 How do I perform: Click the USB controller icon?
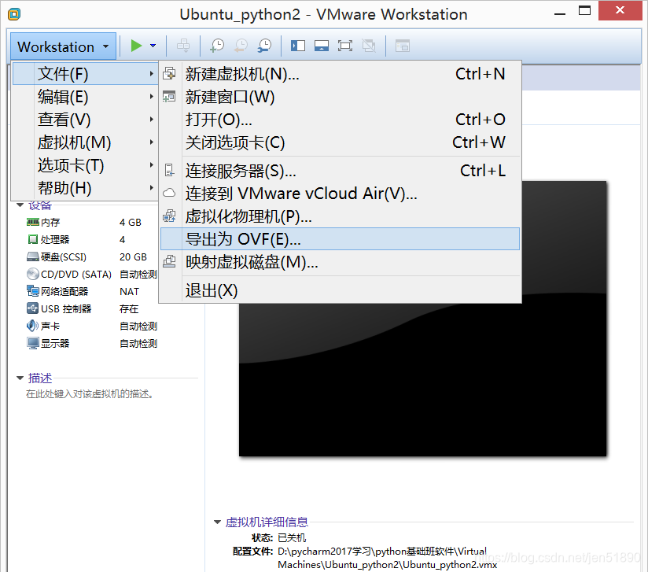(33, 308)
